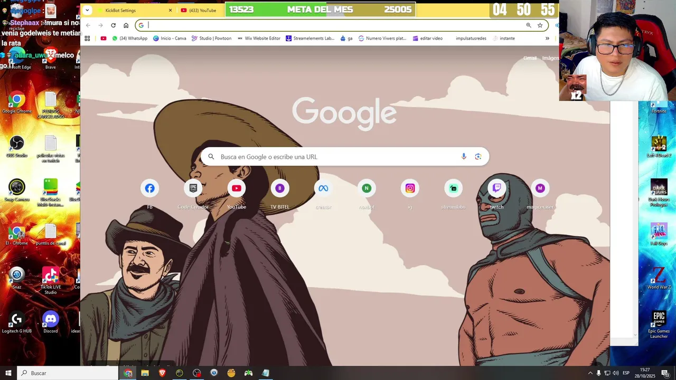Select the Google Chrome desktop icon
This screenshot has width=676, height=380.
(x=17, y=103)
